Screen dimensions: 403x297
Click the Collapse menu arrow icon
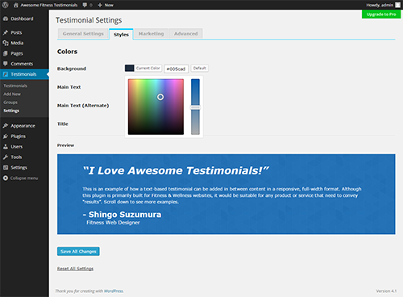(x=6, y=178)
